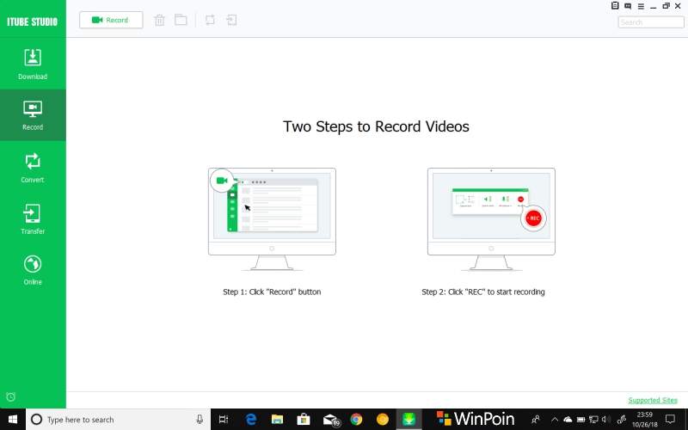Click the green Record button
This screenshot has height=430, width=688.
tap(111, 20)
